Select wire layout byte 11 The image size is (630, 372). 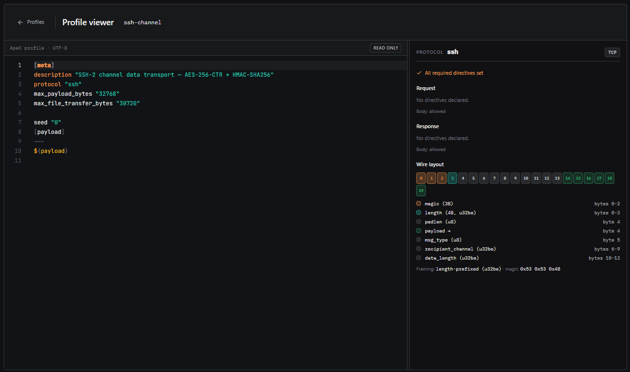[x=536, y=178]
